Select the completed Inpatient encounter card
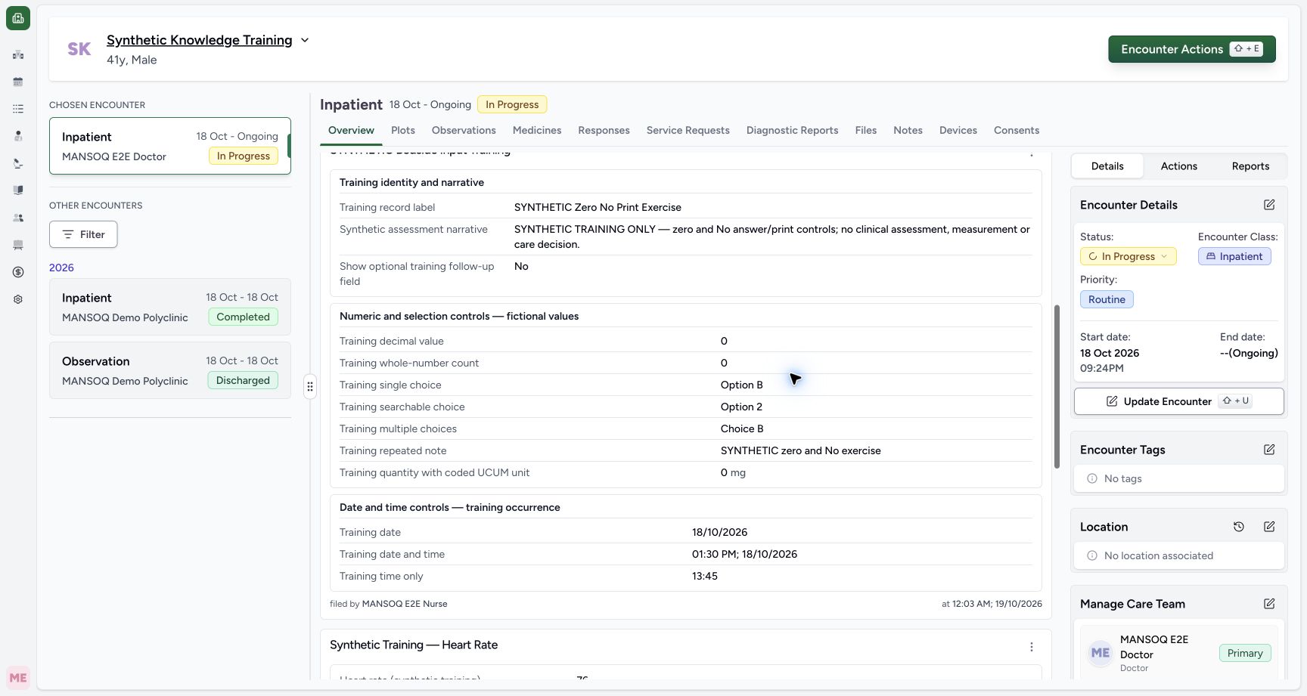The width and height of the screenshot is (1307, 696). pyautogui.click(x=170, y=307)
